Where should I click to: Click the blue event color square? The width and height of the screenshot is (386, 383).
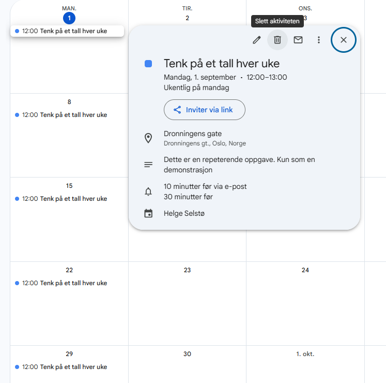click(148, 64)
